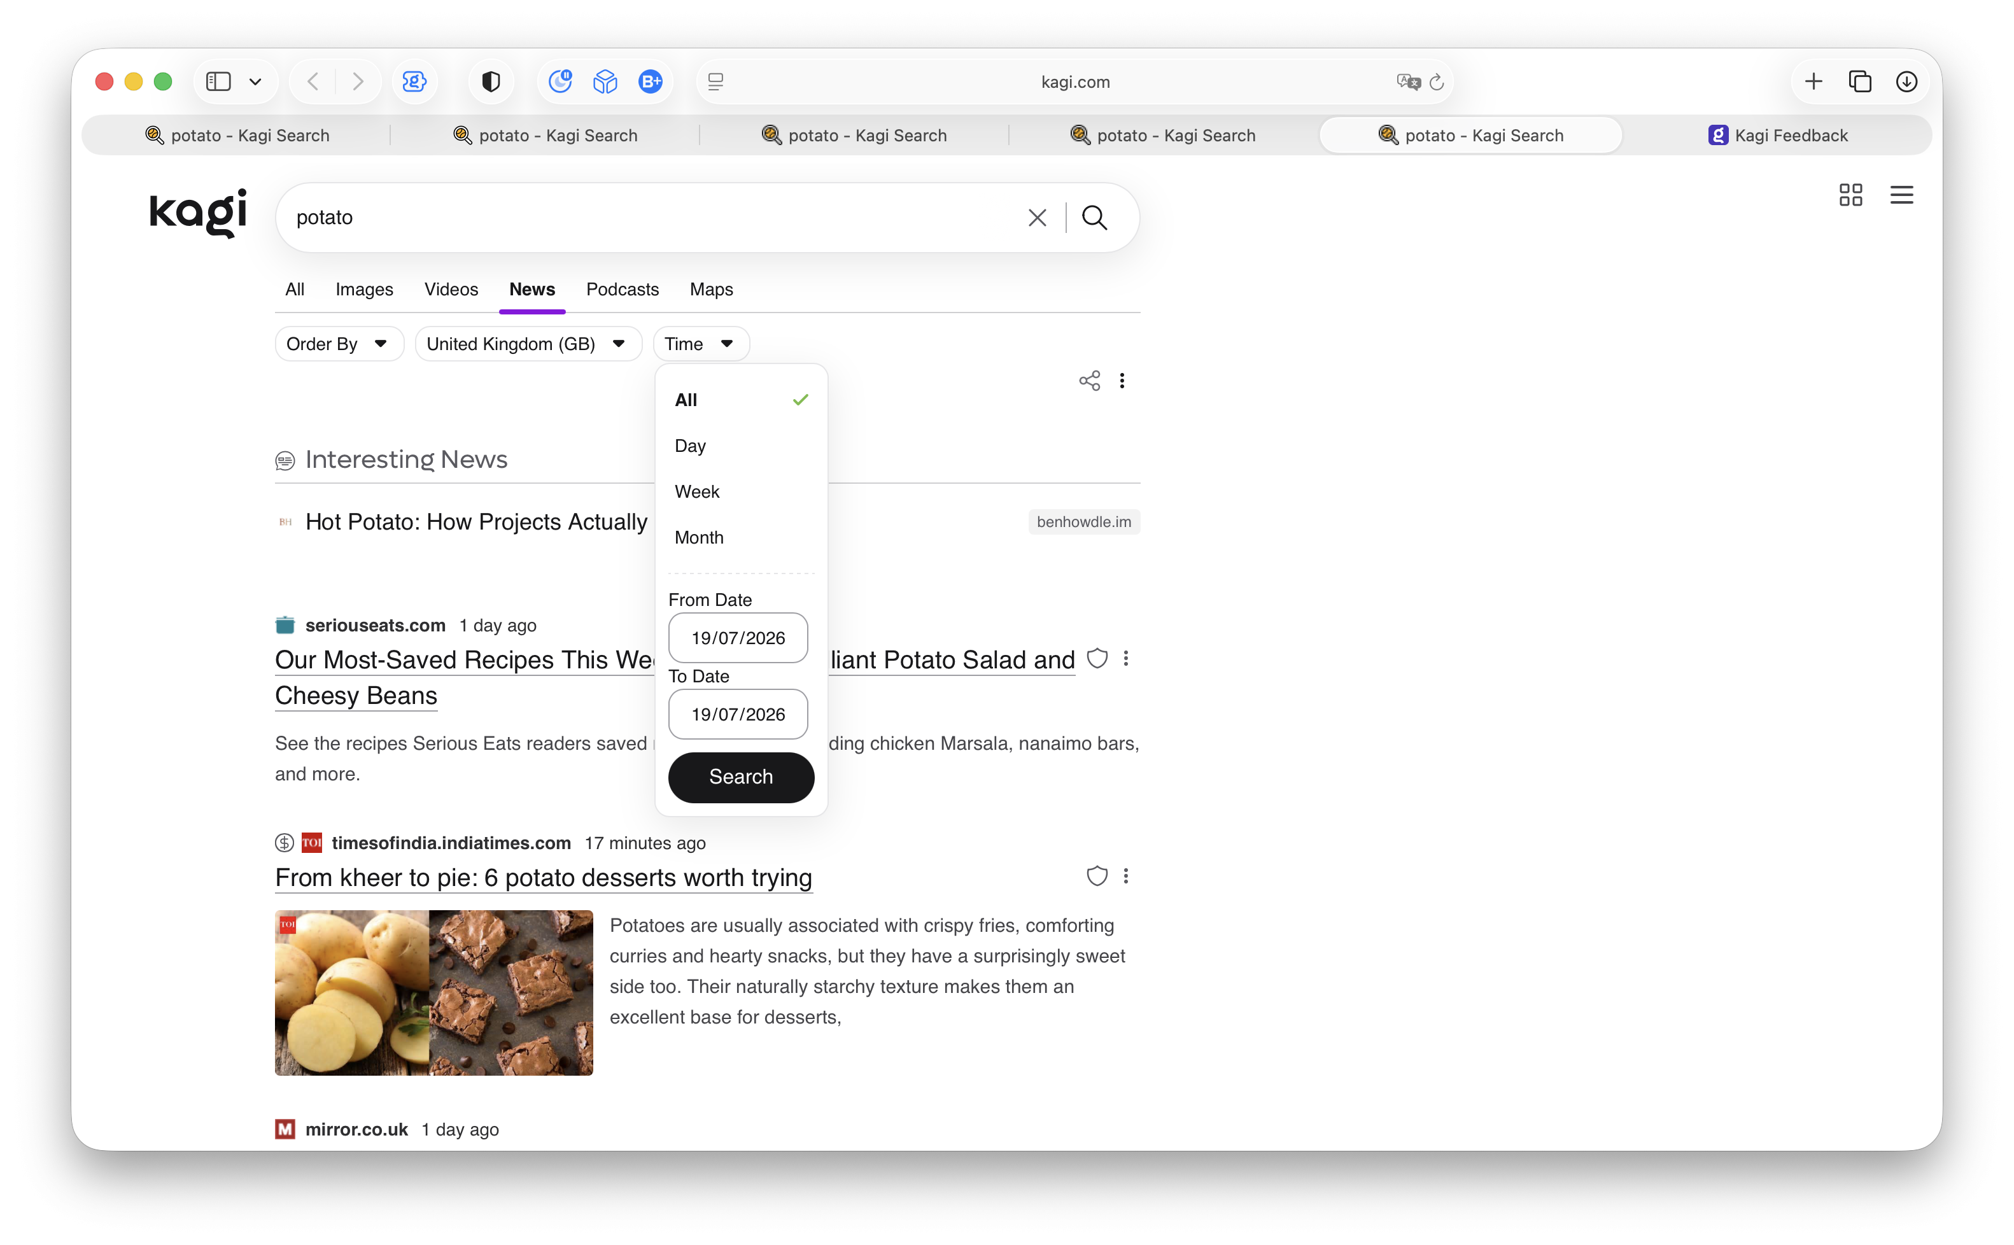Click the From Date field
This screenshot has width=2014, height=1245.
pos(738,638)
